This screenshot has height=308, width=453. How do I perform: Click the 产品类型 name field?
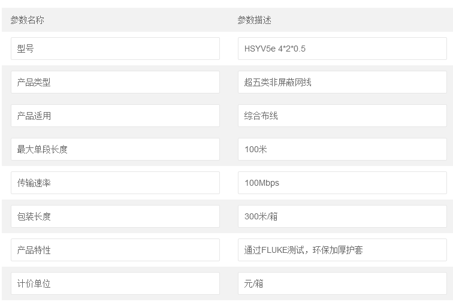click(115, 82)
